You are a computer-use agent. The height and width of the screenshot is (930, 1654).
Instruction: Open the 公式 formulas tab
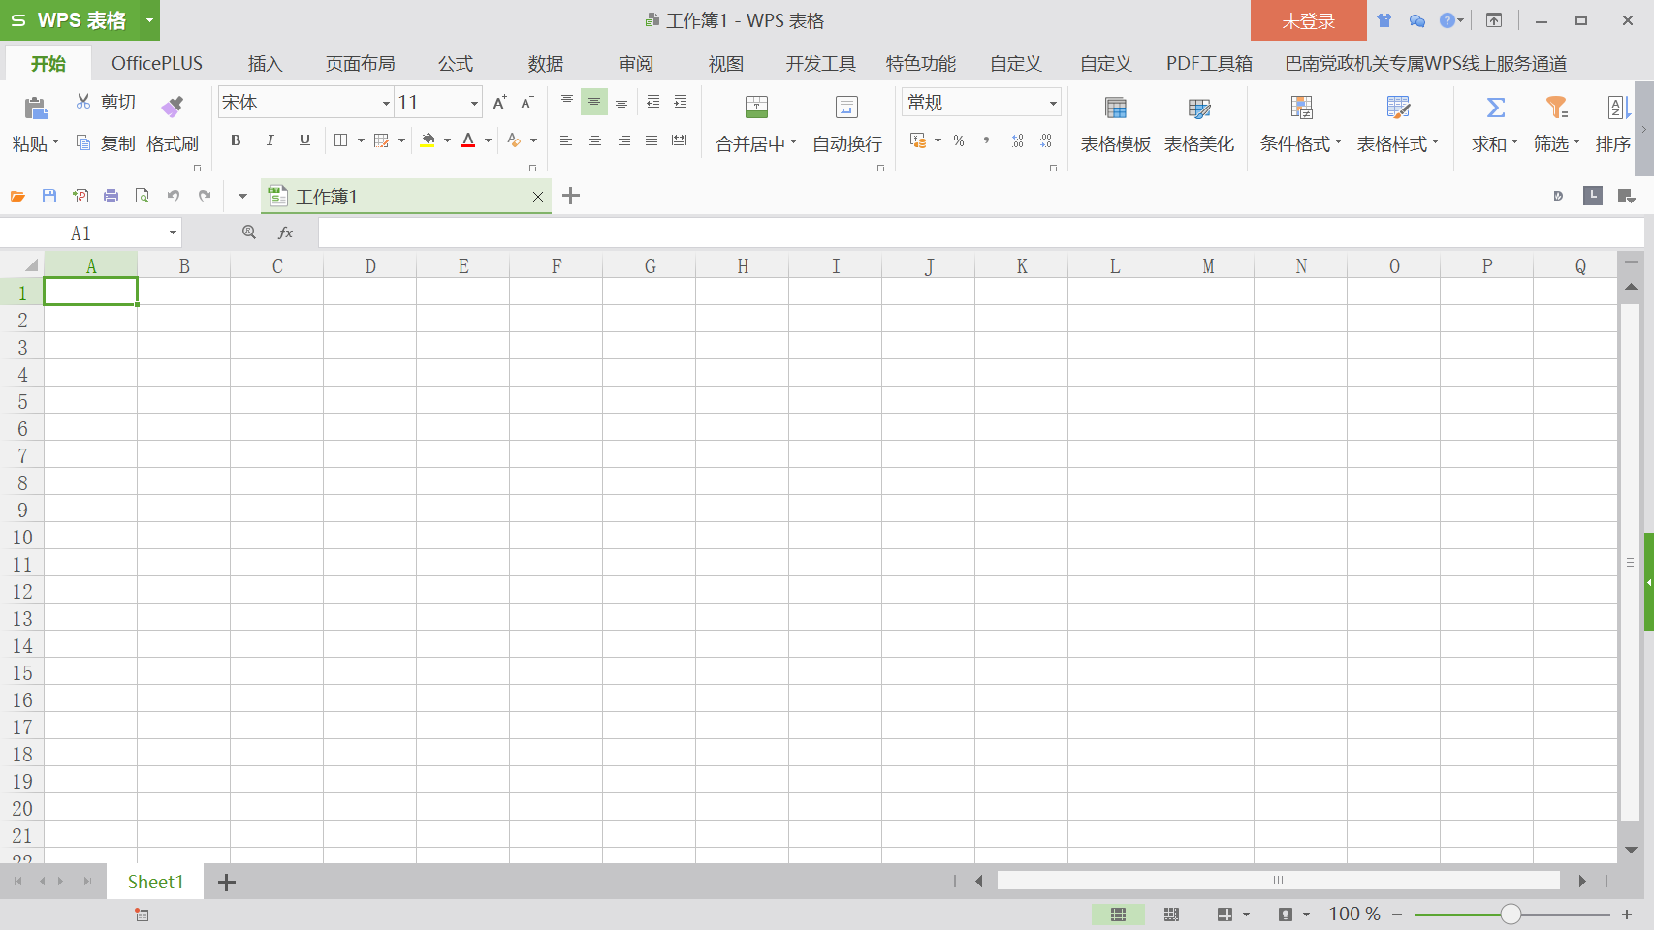tap(456, 64)
